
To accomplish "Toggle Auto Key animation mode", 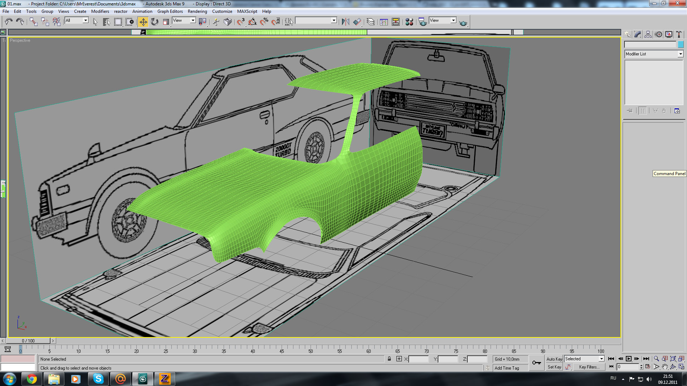I will 554,359.
